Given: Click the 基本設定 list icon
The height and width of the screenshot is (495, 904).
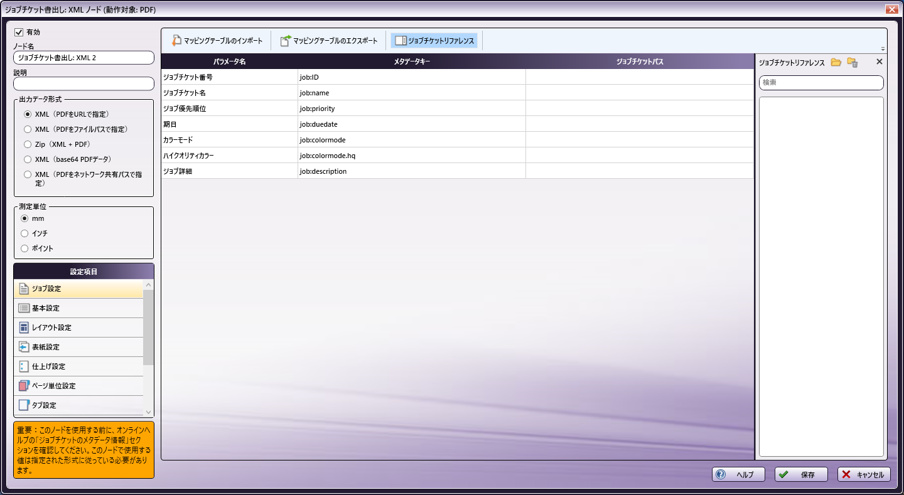Looking at the screenshot, I should (24, 308).
